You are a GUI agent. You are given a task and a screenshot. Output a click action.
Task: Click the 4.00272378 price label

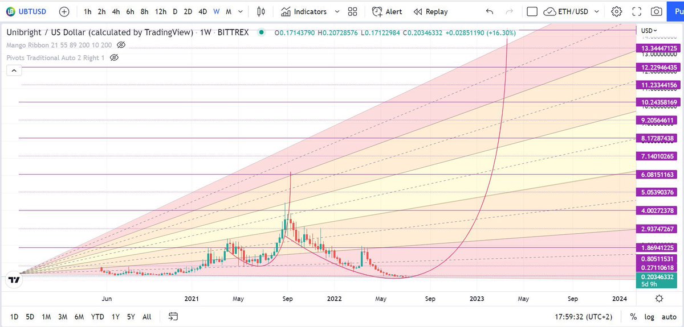(x=658, y=210)
